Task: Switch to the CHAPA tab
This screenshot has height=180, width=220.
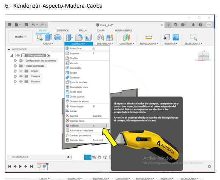Action: (x=101, y=31)
